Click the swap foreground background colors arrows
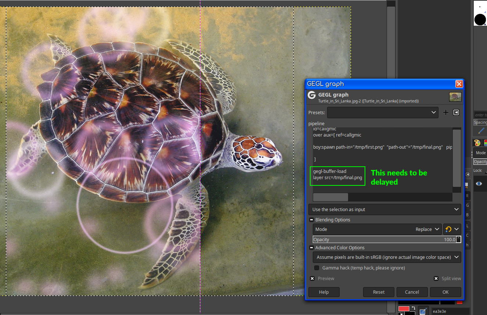Viewport: 487px width, 315px height. (x=413, y=308)
